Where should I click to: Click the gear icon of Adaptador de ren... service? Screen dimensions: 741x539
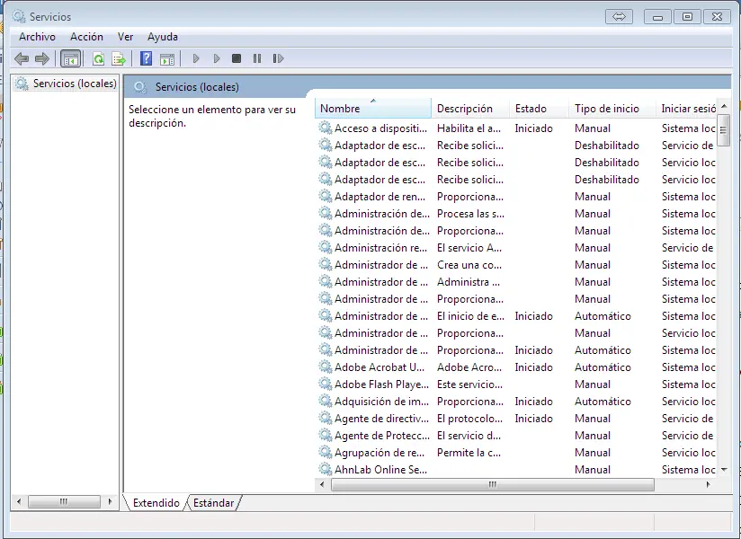point(326,197)
